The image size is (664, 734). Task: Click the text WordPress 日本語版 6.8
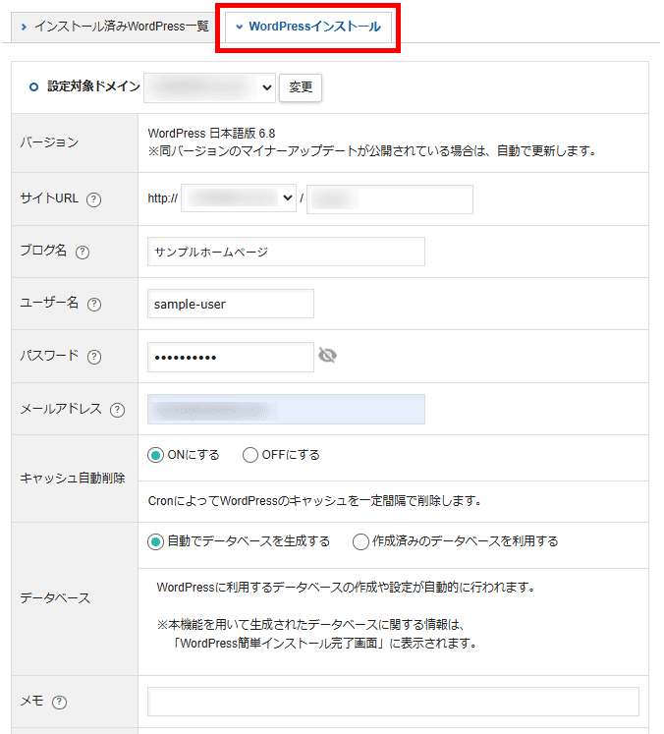pyautogui.click(x=211, y=134)
